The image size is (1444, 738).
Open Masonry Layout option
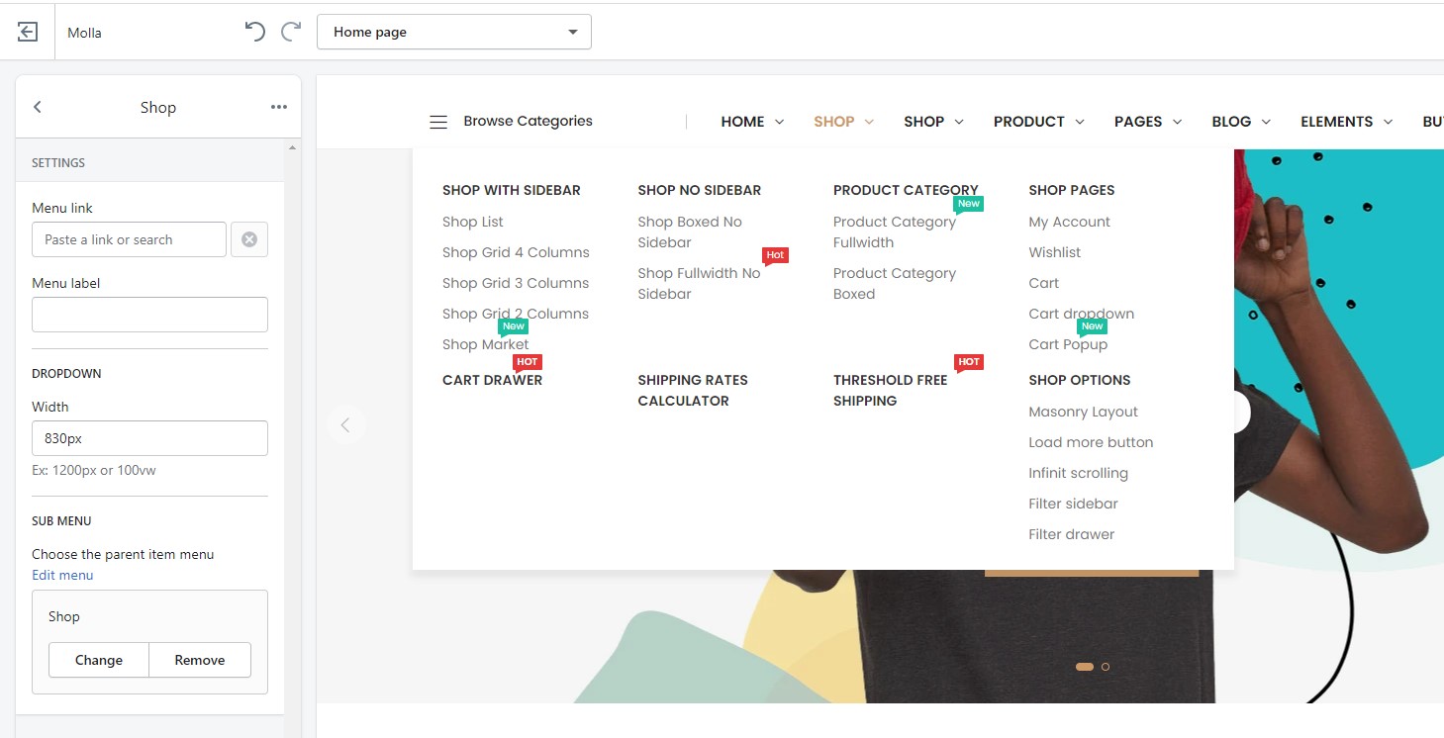click(x=1083, y=412)
